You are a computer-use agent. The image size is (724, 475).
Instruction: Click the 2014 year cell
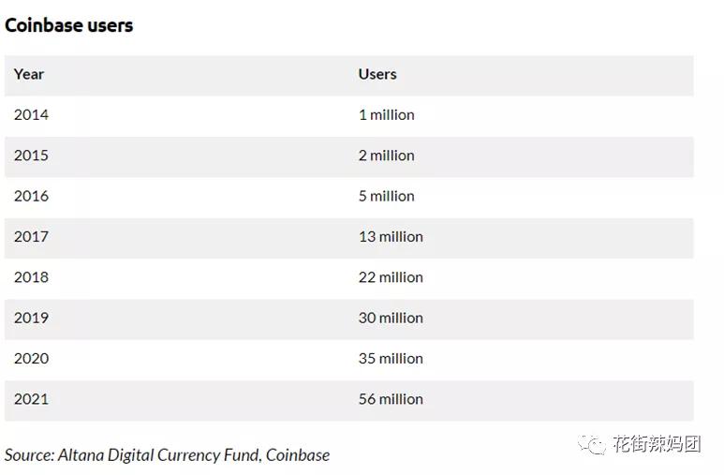pyautogui.click(x=31, y=114)
